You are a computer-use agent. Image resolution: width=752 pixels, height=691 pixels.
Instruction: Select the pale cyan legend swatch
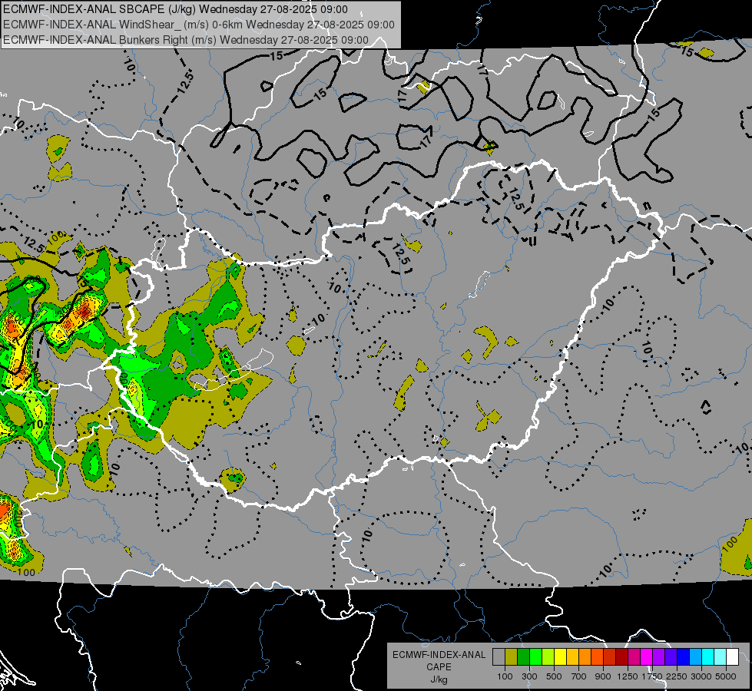721,657
